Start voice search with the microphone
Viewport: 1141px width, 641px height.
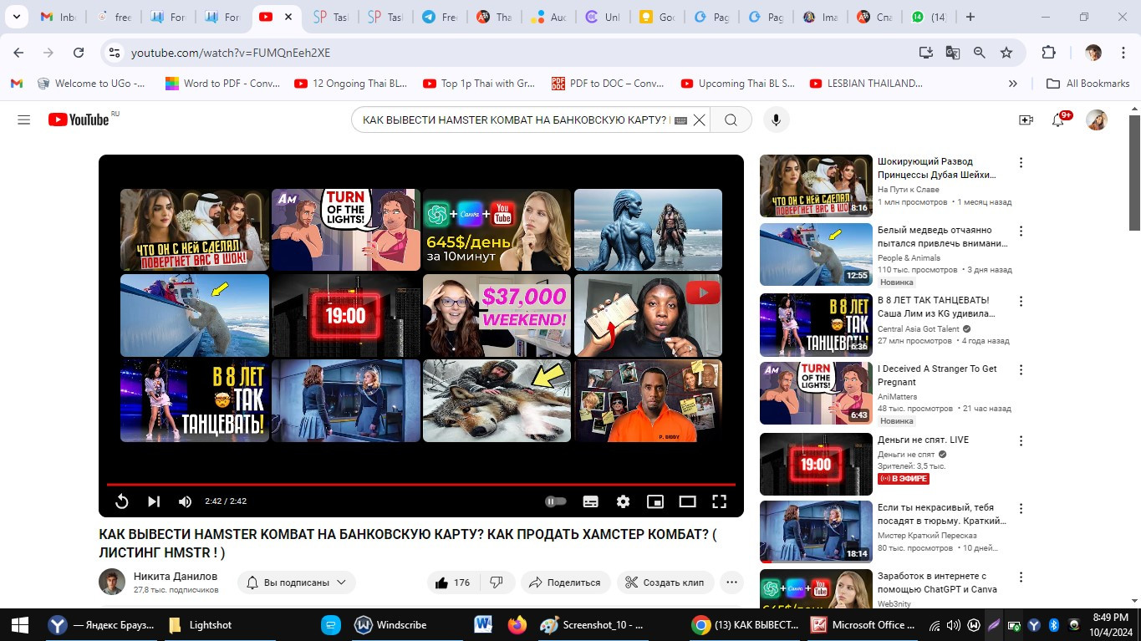pos(776,120)
